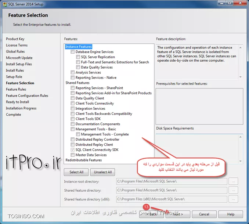Open Help for Feature Selection
The width and height of the screenshot is (249, 224).
[231, 214]
